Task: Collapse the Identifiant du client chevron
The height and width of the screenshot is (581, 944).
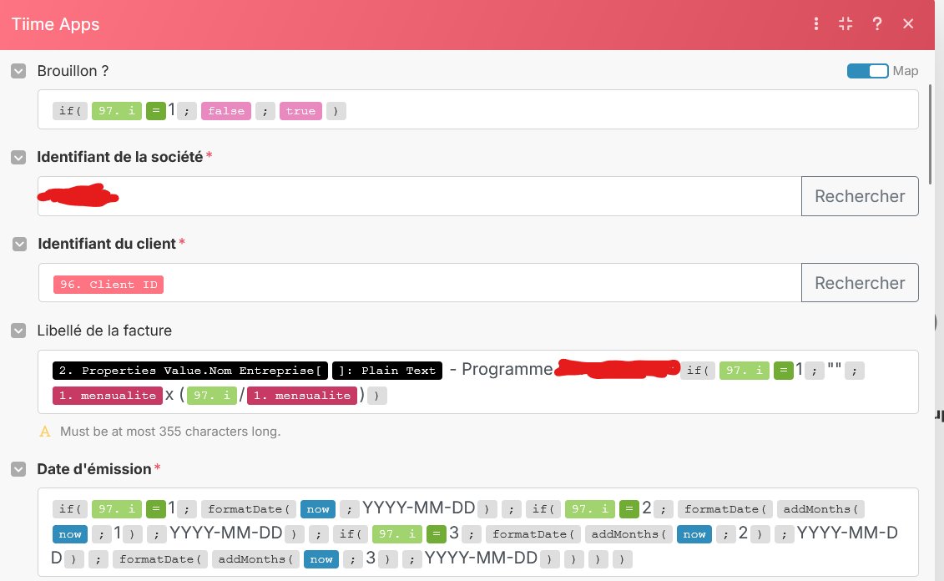Action: coord(19,244)
